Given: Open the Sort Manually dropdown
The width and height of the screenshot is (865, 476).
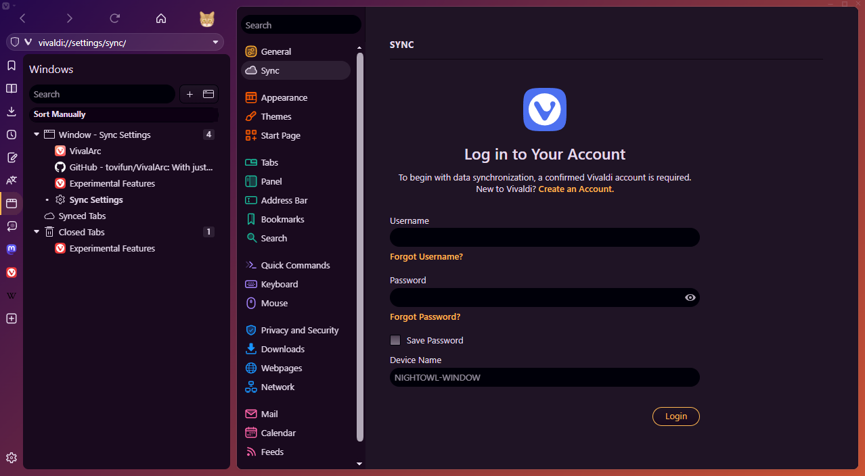Looking at the screenshot, I should (x=124, y=114).
